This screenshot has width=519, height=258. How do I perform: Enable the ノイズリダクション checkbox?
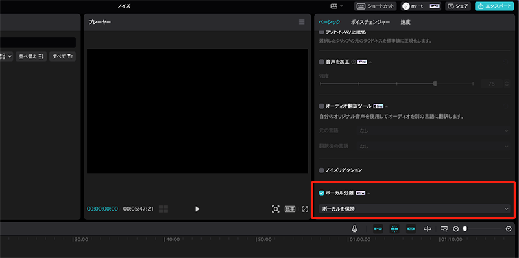pyautogui.click(x=321, y=170)
